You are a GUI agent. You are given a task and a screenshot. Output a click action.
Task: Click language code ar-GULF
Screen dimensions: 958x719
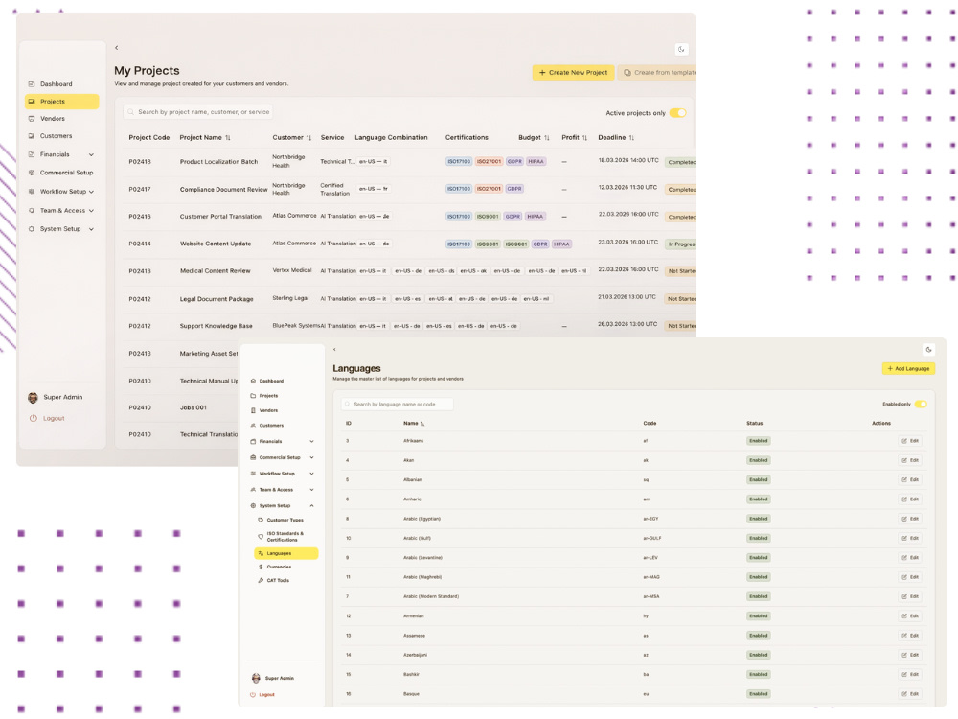(x=651, y=538)
